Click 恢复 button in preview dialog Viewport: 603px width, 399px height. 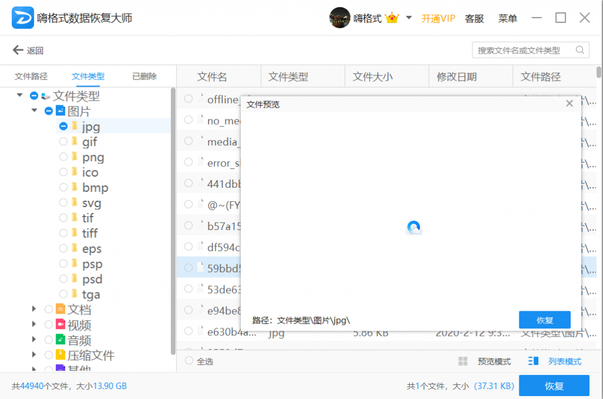coord(545,320)
